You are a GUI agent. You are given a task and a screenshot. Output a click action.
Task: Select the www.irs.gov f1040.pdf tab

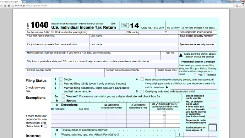point(10,2)
